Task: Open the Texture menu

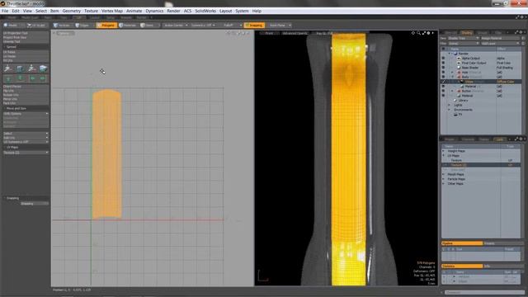Action: 91,11
